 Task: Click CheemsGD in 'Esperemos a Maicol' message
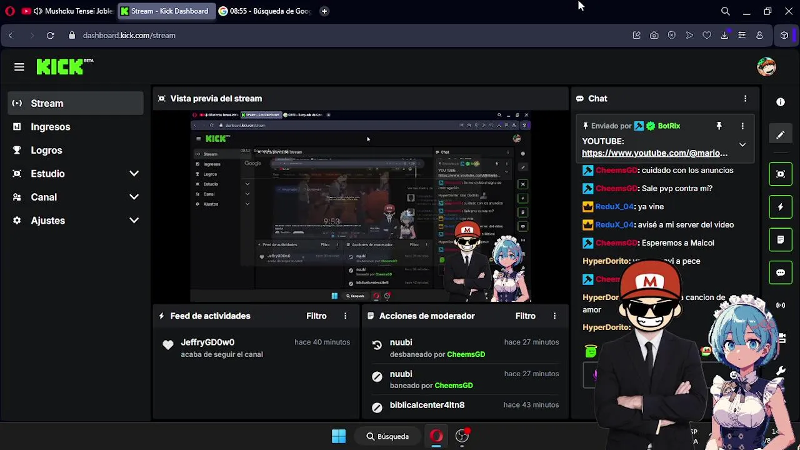(616, 243)
